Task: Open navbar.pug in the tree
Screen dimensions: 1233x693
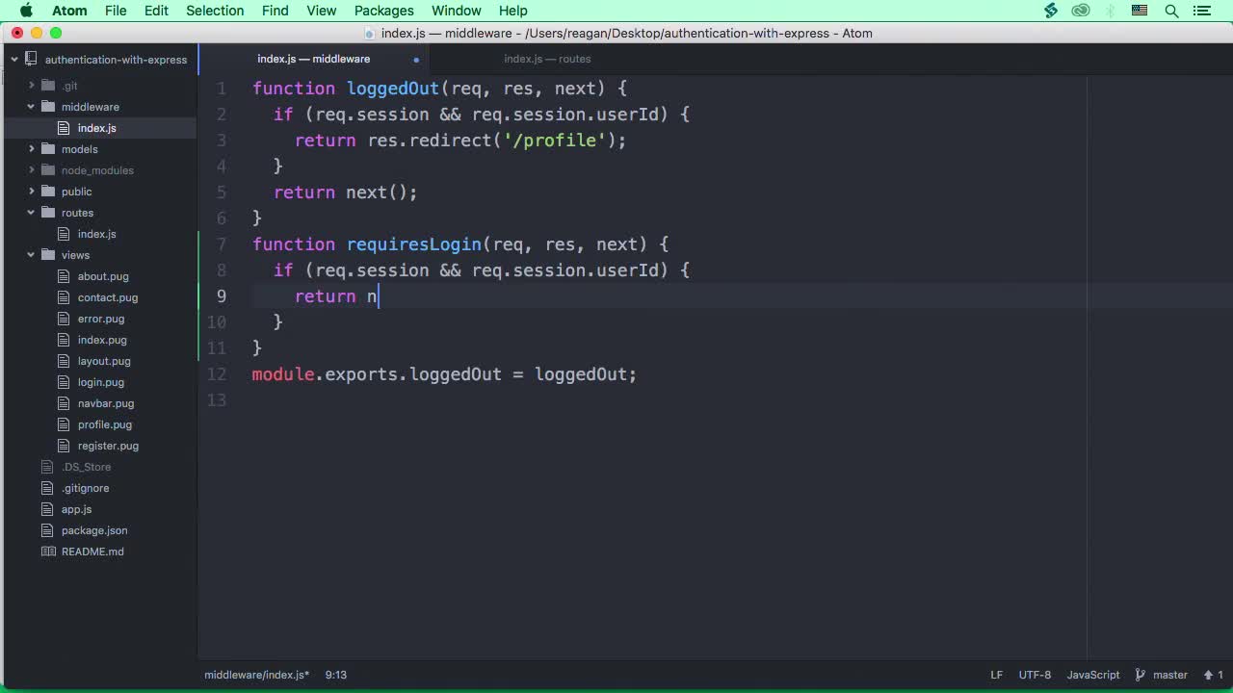Action: click(106, 403)
